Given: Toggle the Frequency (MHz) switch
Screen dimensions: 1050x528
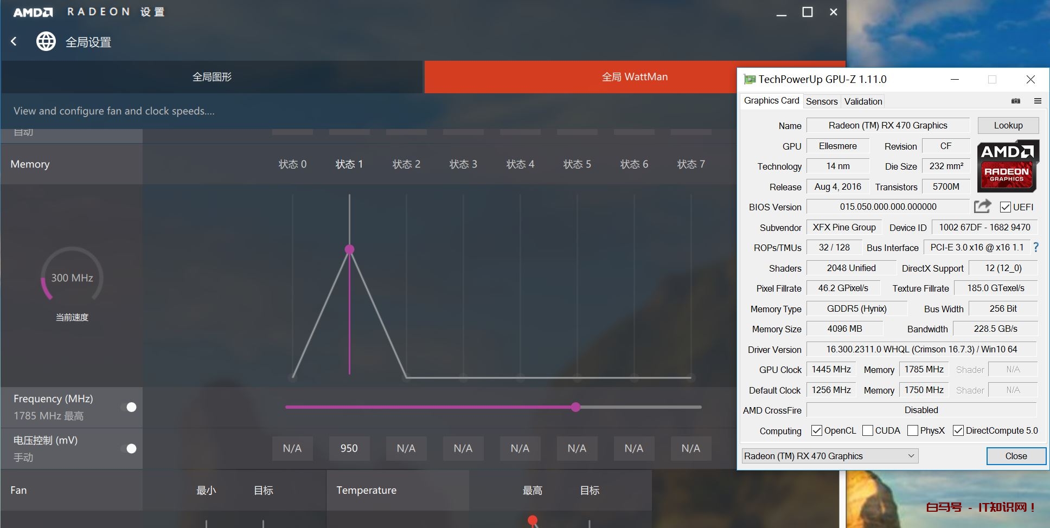Looking at the screenshot, I should (x=131, y=407).
